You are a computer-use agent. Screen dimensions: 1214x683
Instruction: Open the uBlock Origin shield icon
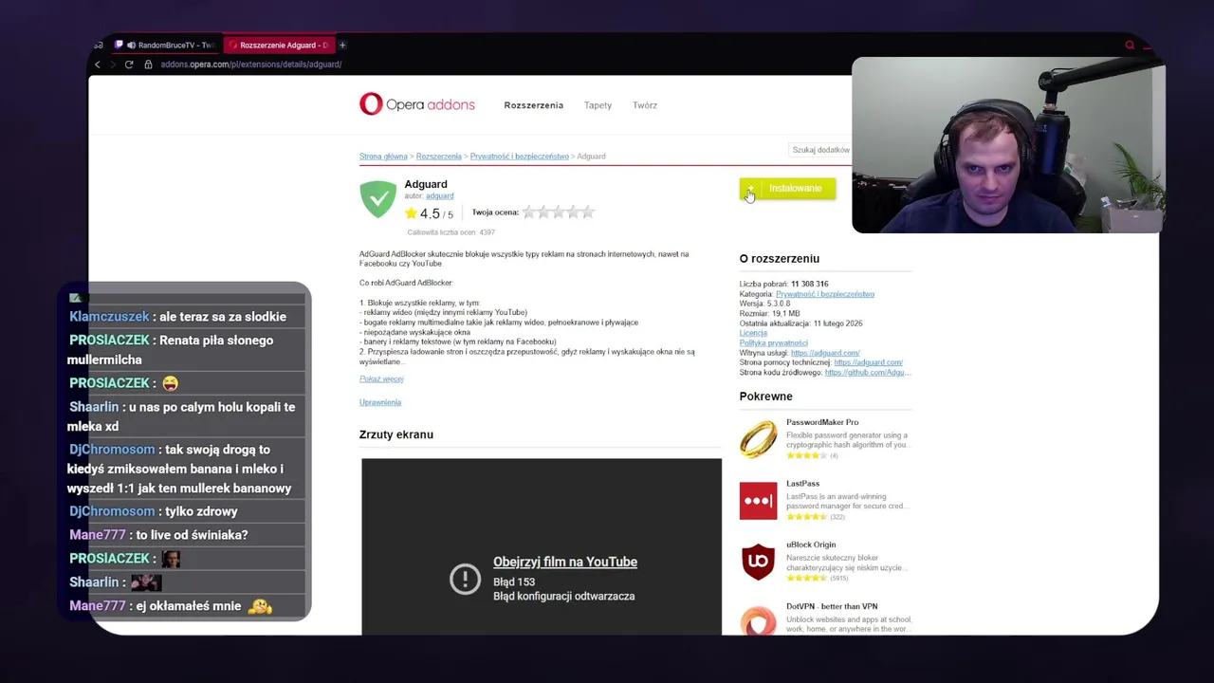pyautogui.click(x=758, y=562)
